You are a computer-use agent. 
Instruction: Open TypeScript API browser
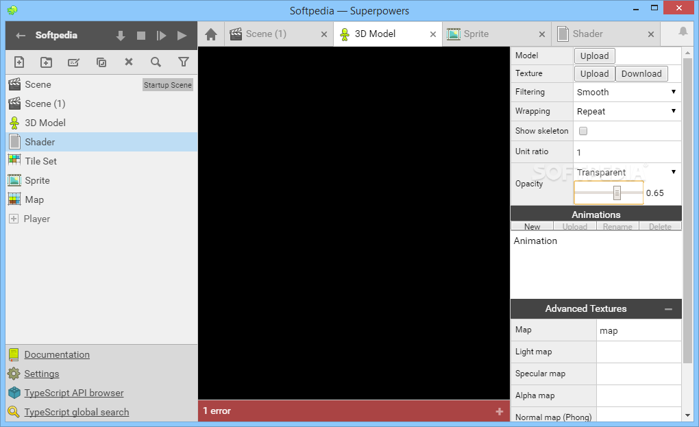click(x=74, y=393)
